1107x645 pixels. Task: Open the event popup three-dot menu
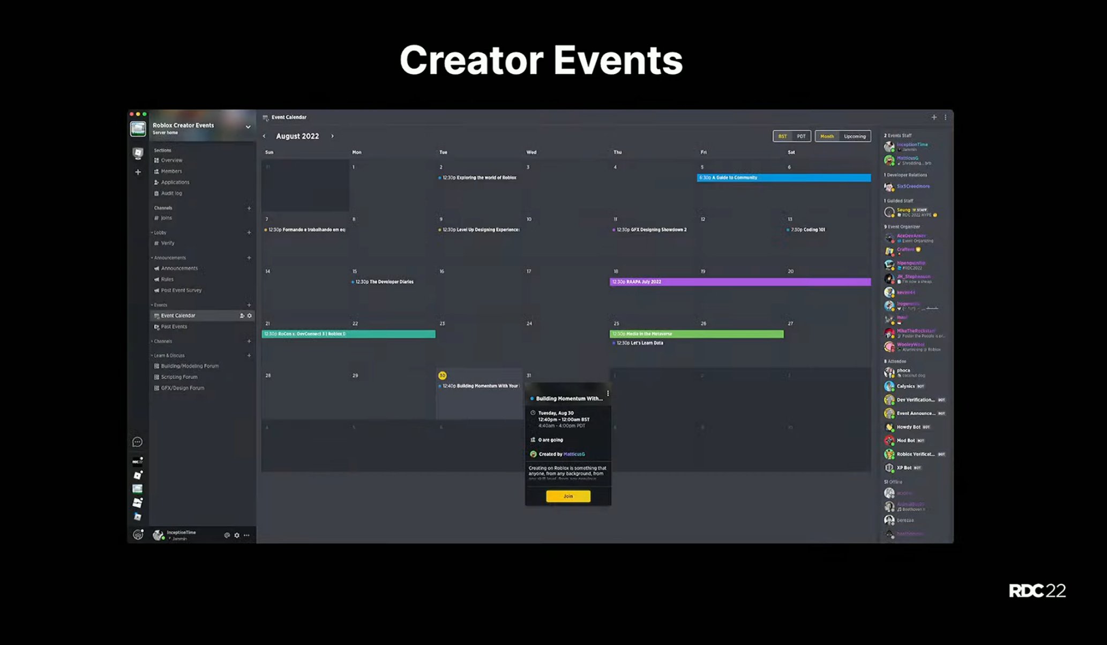pos(608,394)
